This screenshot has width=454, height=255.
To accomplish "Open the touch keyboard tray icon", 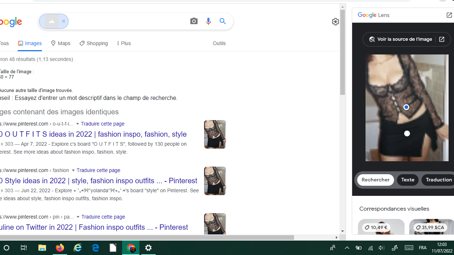I will pos(409,248).
